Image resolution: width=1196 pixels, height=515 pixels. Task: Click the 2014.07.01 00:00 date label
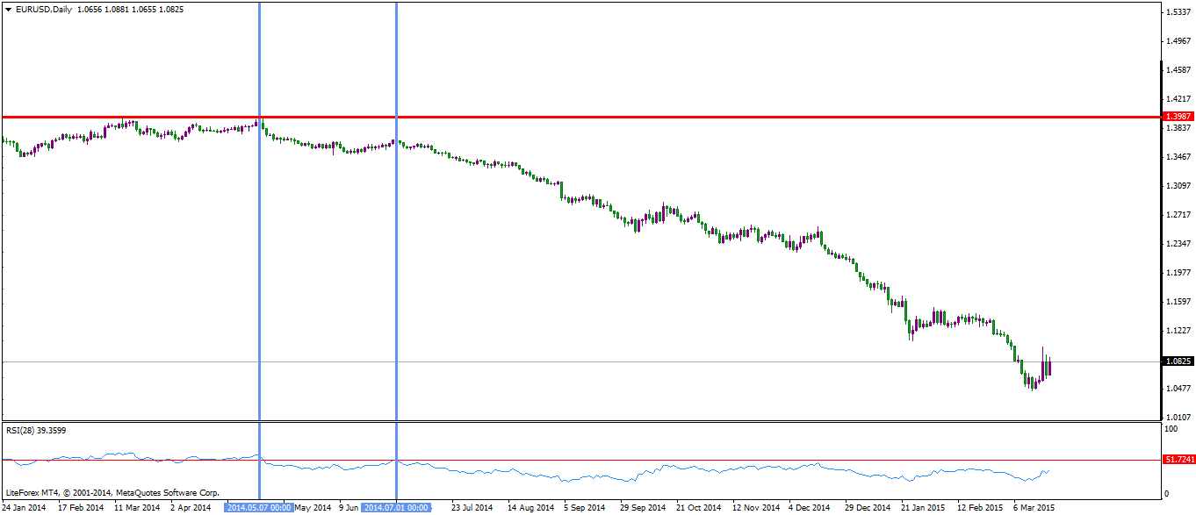pyautogui.click(x=397, y=507)
